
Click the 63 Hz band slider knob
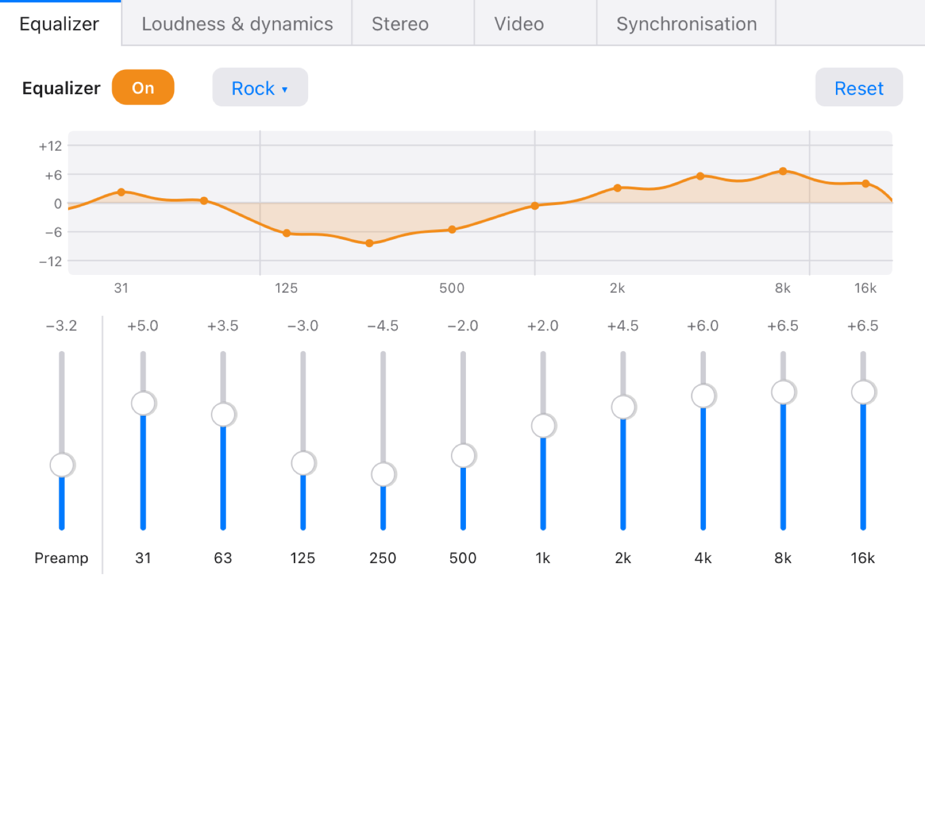[223, 414]
